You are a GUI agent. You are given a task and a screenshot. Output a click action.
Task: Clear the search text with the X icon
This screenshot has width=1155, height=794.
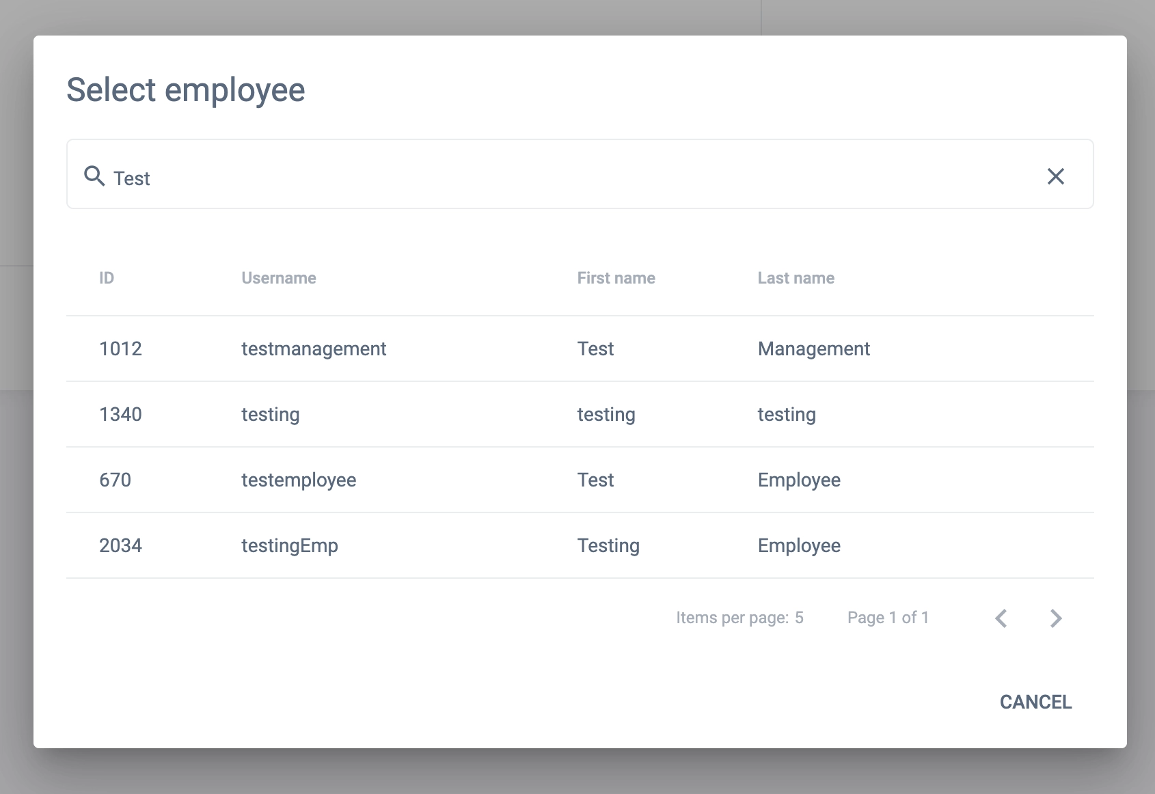coord(1055,176)
